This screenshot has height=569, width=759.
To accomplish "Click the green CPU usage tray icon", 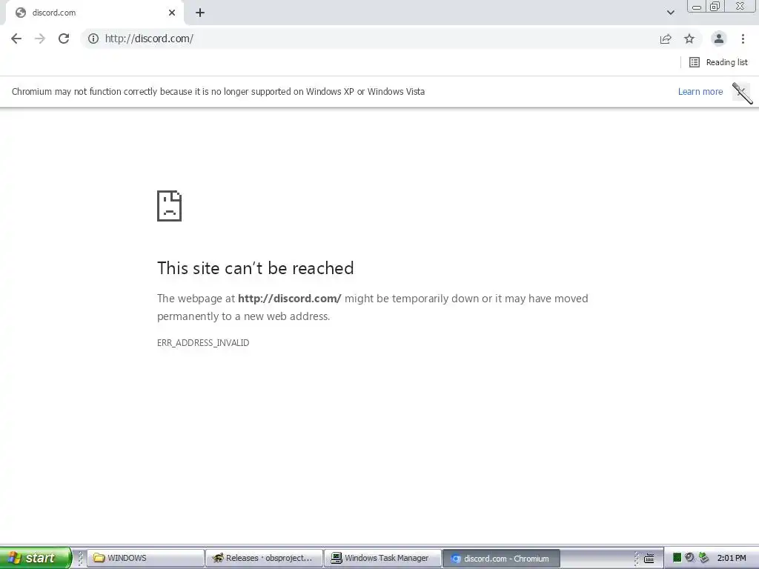I will click(677, 558).
